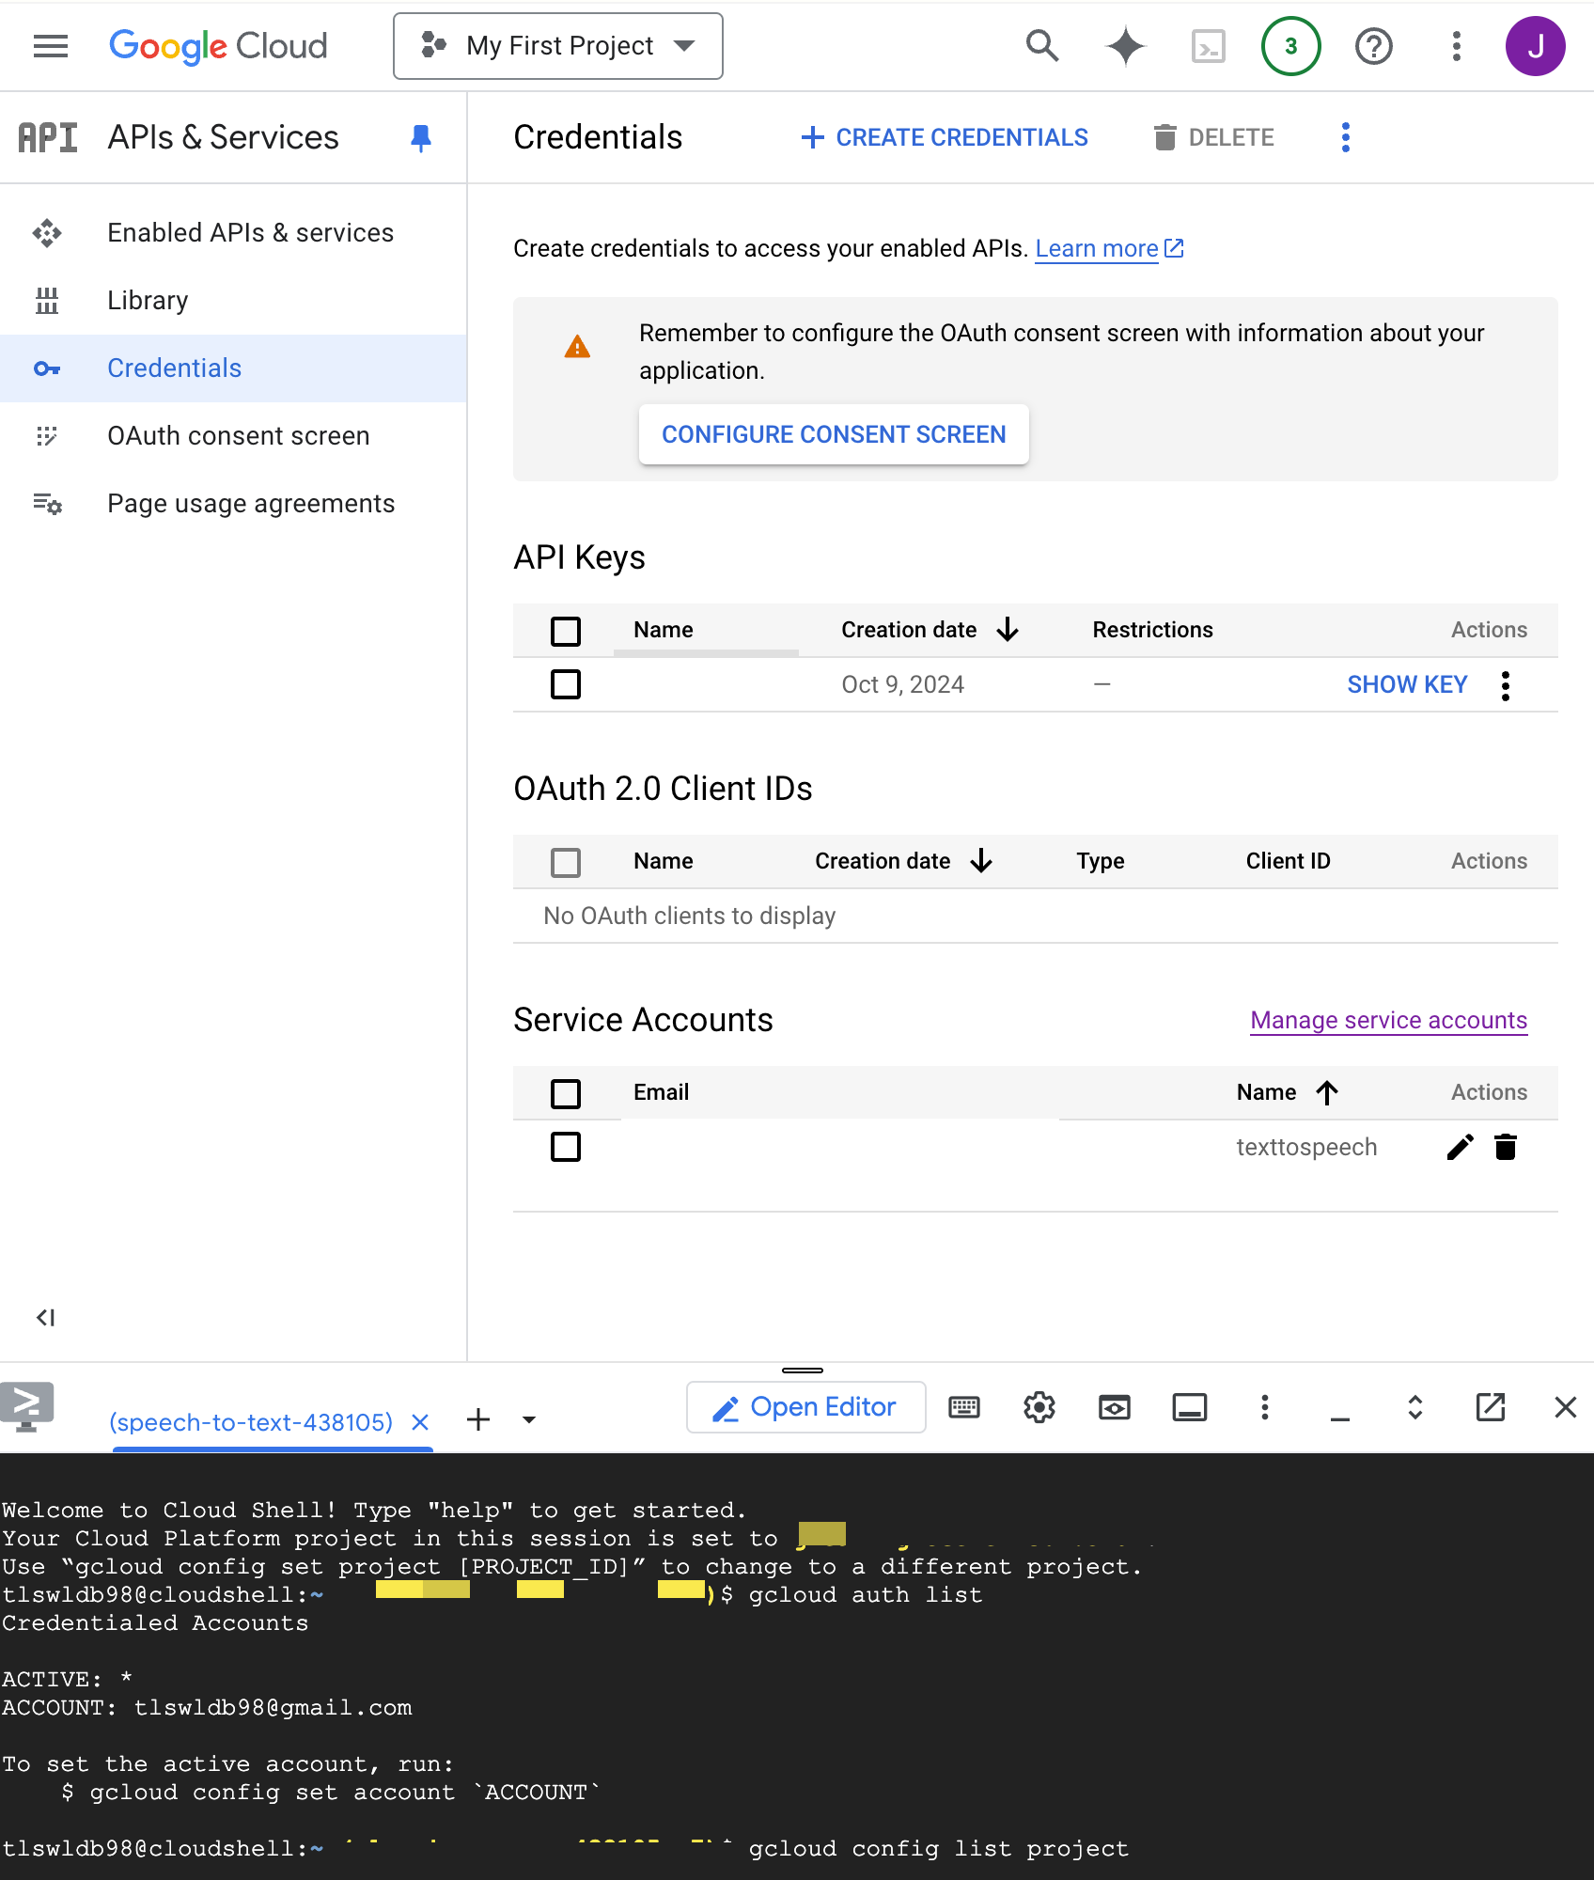Follow the Learn more link

[x=1109, y=248]
